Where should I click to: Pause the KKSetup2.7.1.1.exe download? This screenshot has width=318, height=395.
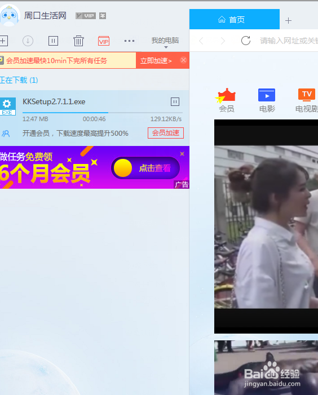[x=175, y=102]
